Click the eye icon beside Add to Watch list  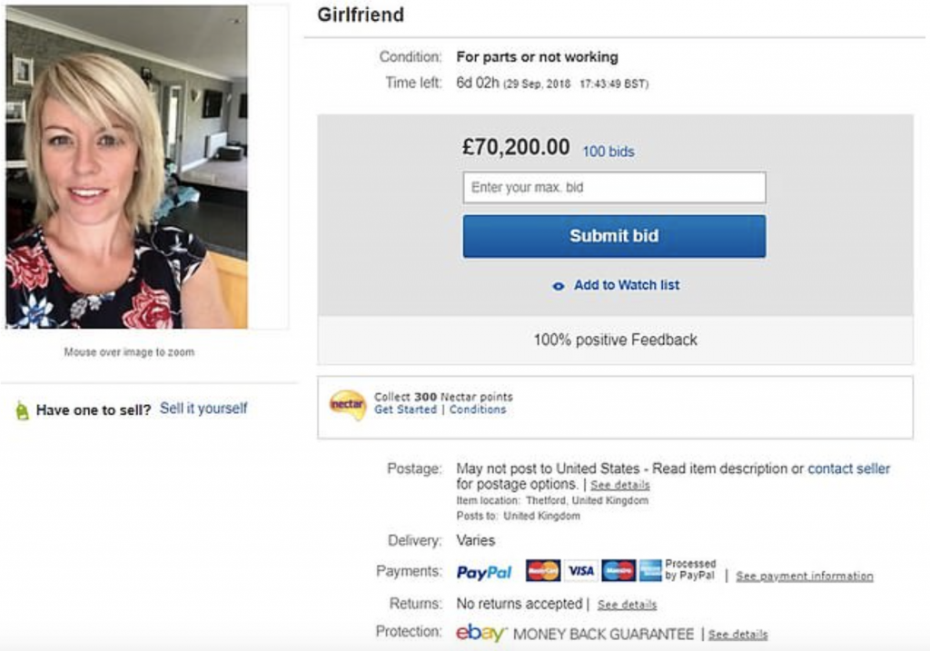point(558,285)
